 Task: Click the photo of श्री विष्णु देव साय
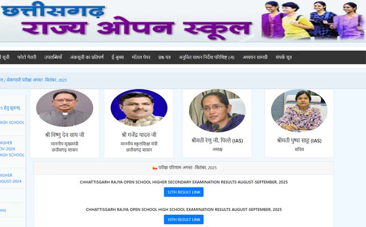click(65, 108)
